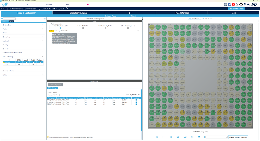Open the X (Twitter) icon link
This screenshot has width=260, height=141.
(x=237, y=5)
